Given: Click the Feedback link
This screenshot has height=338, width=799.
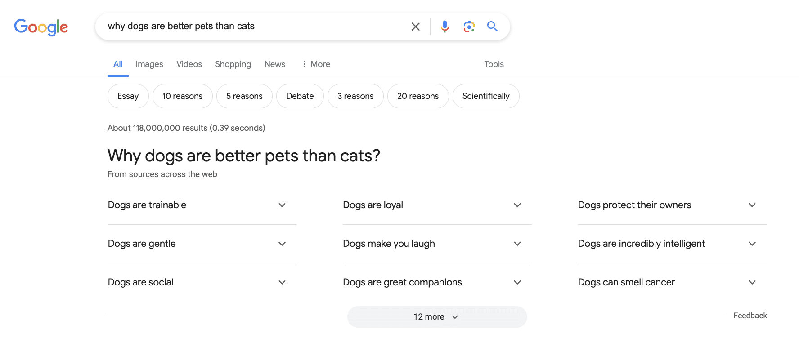Looking at the screenshot, I should [750, 315].
